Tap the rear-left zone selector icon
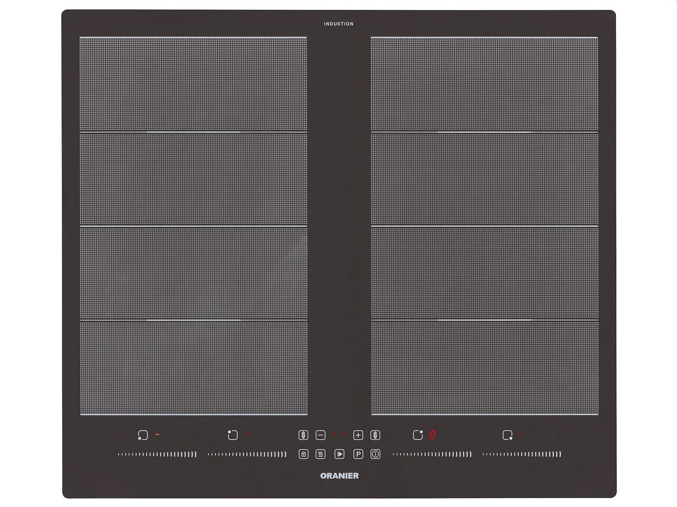 coord(233,435)
